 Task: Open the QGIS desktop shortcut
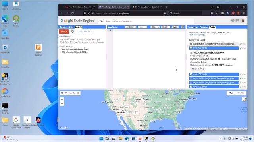[x=16, y=21]
